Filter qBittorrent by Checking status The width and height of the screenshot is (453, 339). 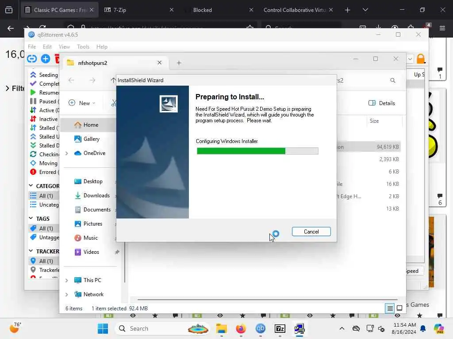44,154
